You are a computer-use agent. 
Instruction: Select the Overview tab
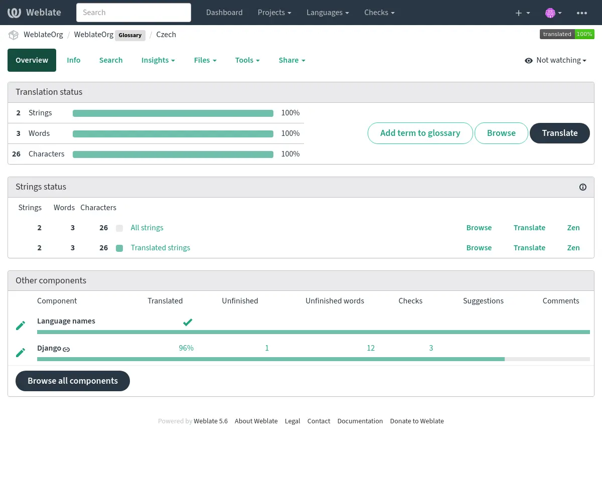(32, 60)
